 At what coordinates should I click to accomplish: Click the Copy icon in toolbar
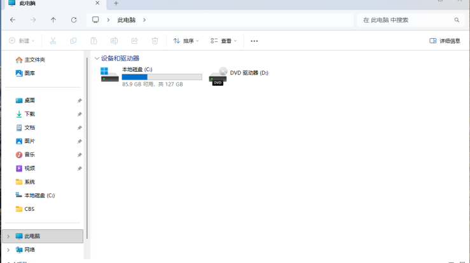pyautogui.click(x=73, y=41)
